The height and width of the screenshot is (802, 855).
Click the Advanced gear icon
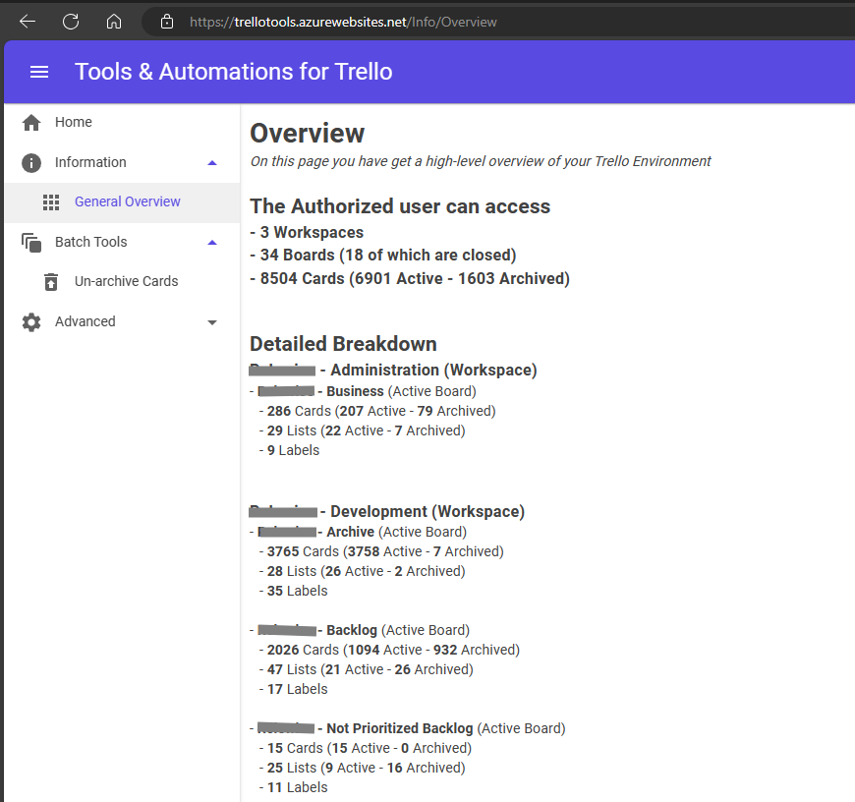pos(31,322)
